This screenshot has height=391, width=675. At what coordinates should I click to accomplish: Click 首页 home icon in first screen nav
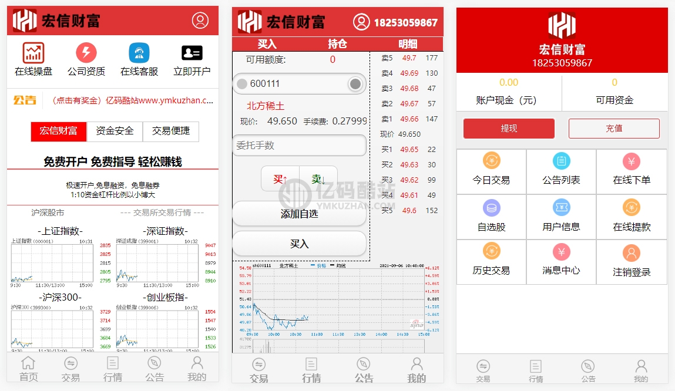tap(28, 363)
